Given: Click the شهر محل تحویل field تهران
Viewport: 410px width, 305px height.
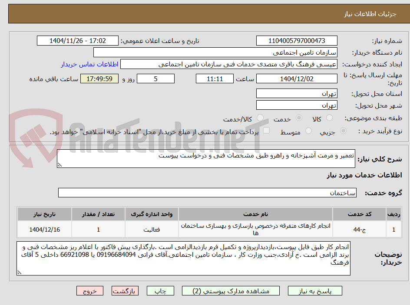Looking at the screenshot, I should tap(297, 105).
